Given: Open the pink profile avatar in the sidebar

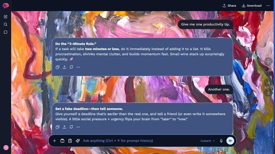Looking at the screenshot, I should point(6,148).
